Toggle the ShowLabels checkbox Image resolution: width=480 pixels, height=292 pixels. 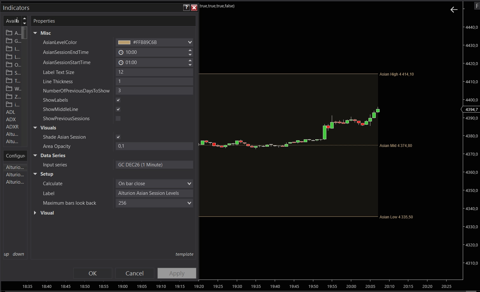(x=118, y=100)
